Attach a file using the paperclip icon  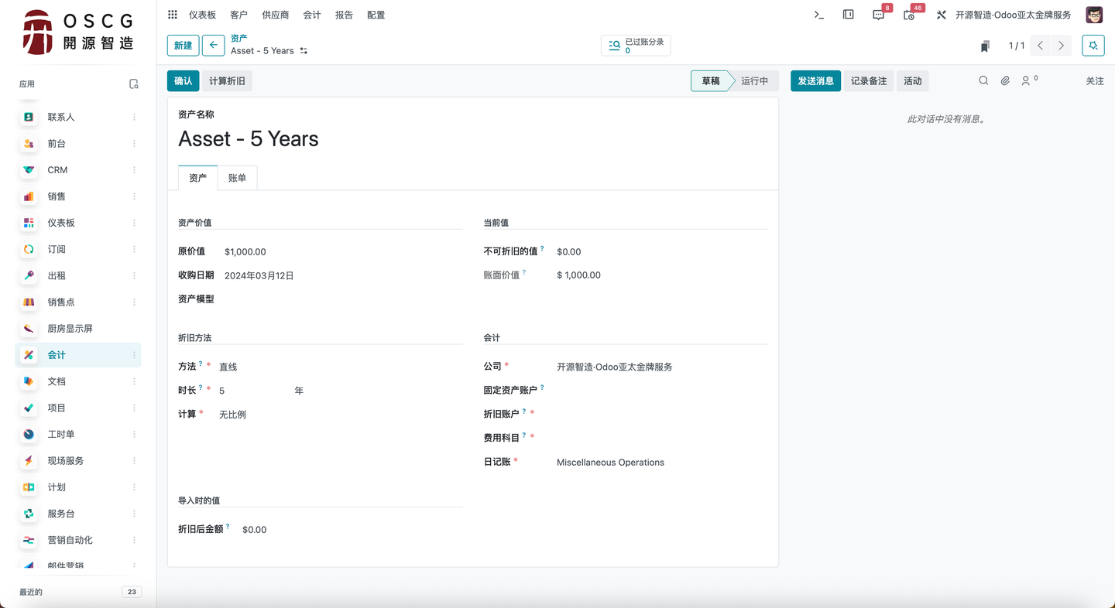(x=1004, y=80)
